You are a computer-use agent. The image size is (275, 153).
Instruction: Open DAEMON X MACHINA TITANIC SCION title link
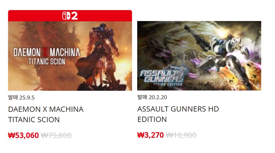(x=46, y=115)
